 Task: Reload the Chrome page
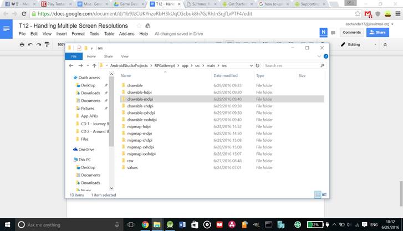click(x=24, y=14)
